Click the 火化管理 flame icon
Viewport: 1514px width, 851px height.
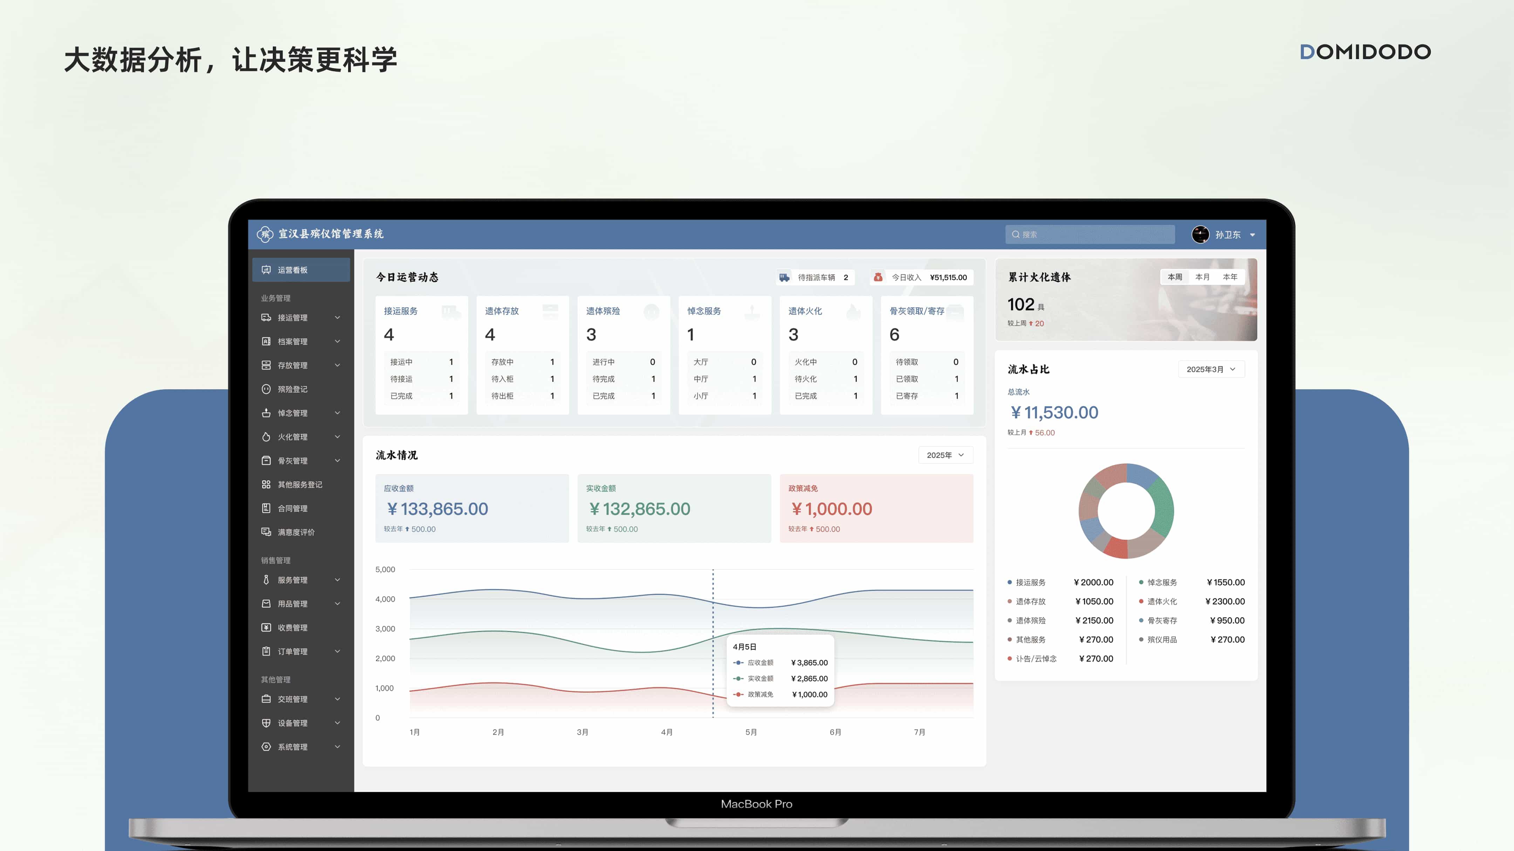point(266,437)
